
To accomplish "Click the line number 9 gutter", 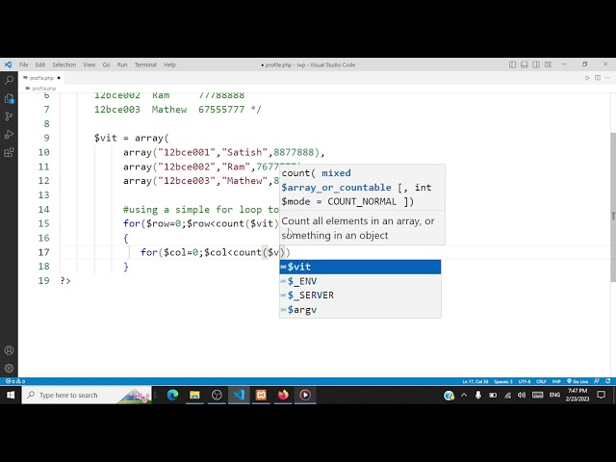I will (x=46, y=138).
